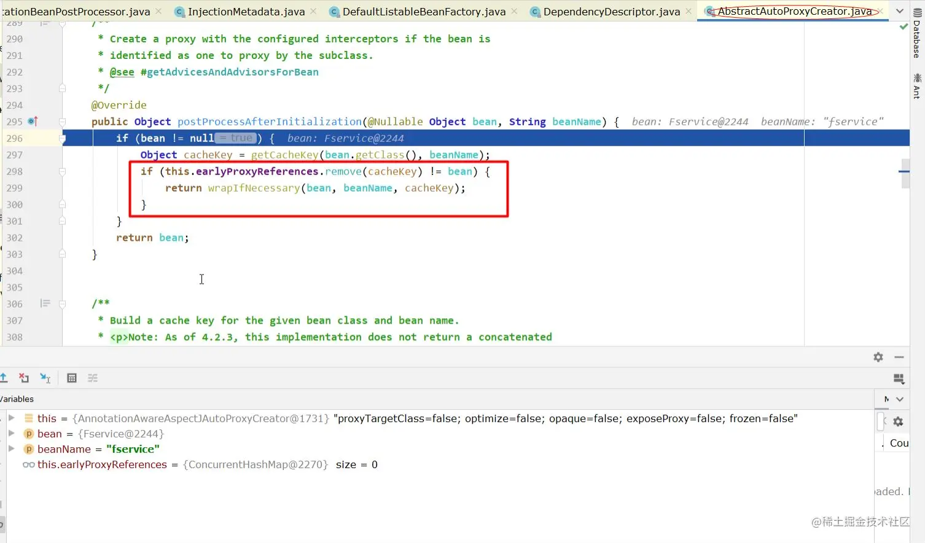Switch to DefaultListableBeanFactory.java tab
925x543 pixels.
(424, 12)
